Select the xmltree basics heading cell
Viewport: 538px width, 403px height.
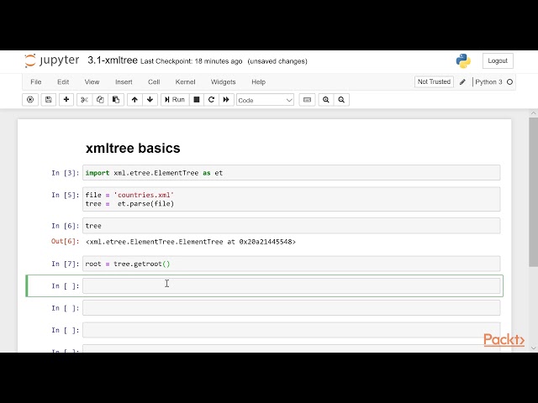click(x=133, y=149)
